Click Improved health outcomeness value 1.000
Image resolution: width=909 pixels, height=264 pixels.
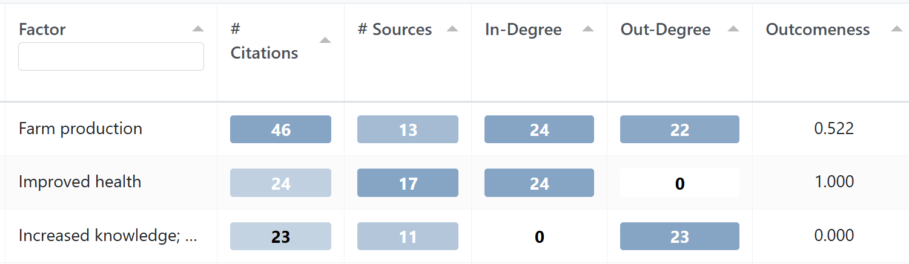click(835, 182)
